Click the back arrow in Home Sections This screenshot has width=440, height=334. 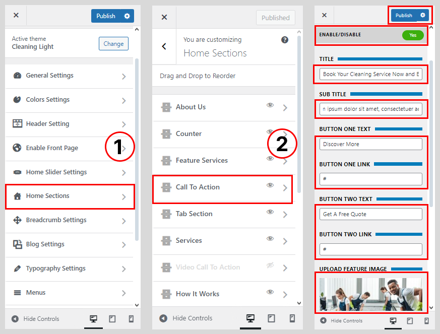tap(164, 46)
